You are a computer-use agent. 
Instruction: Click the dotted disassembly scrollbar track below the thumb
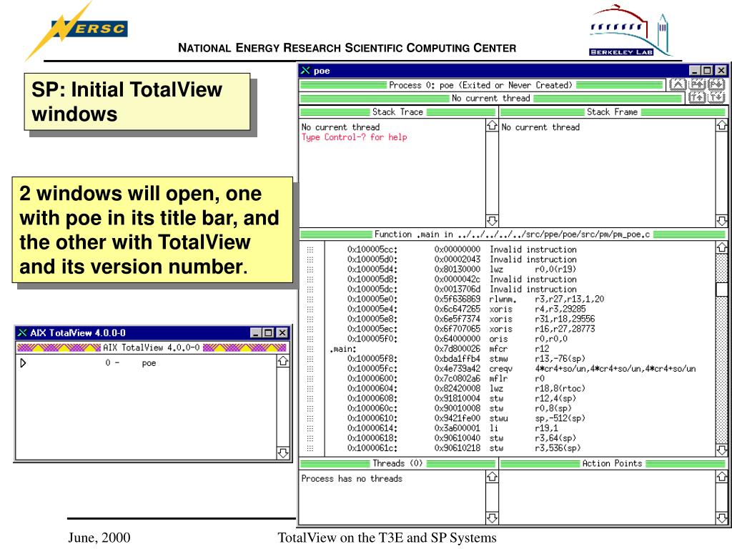(x=722, y=370)
